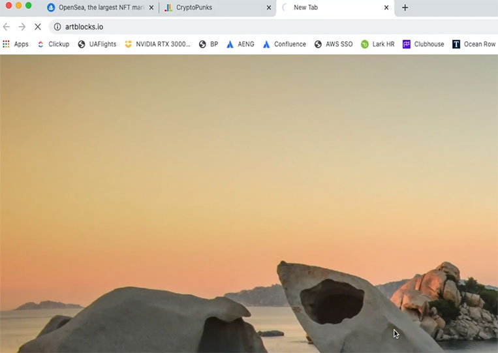498x353 pixels.
Task: Click the red close window button
Action: [x=9, y=5]
